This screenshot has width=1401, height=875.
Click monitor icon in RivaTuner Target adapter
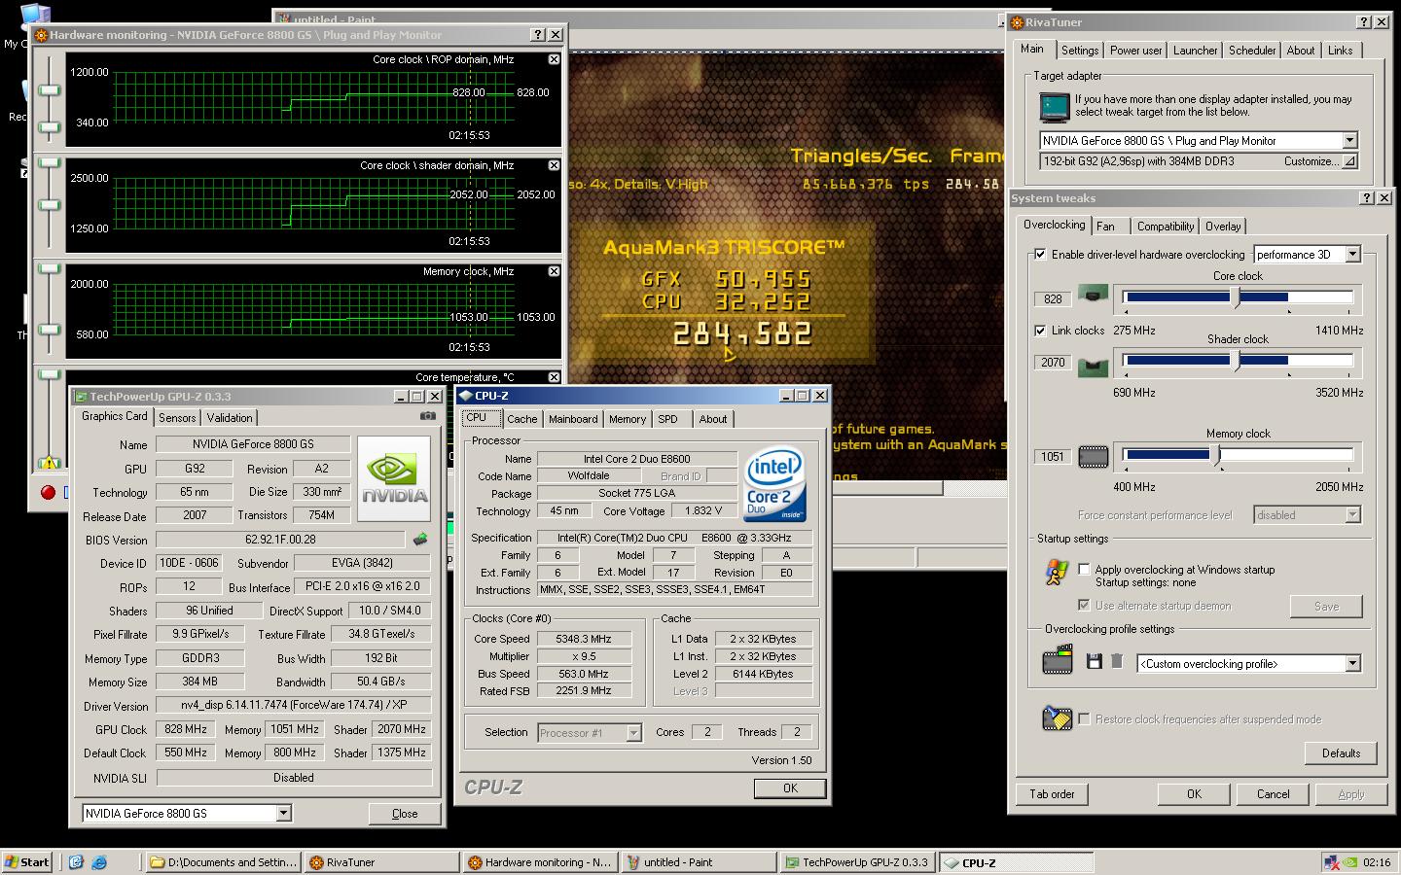click(x=1055, y=106)
